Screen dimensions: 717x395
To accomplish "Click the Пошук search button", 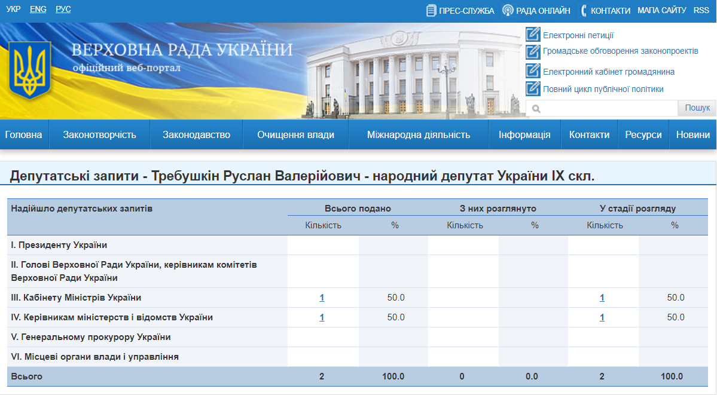I will click(697, 108).
